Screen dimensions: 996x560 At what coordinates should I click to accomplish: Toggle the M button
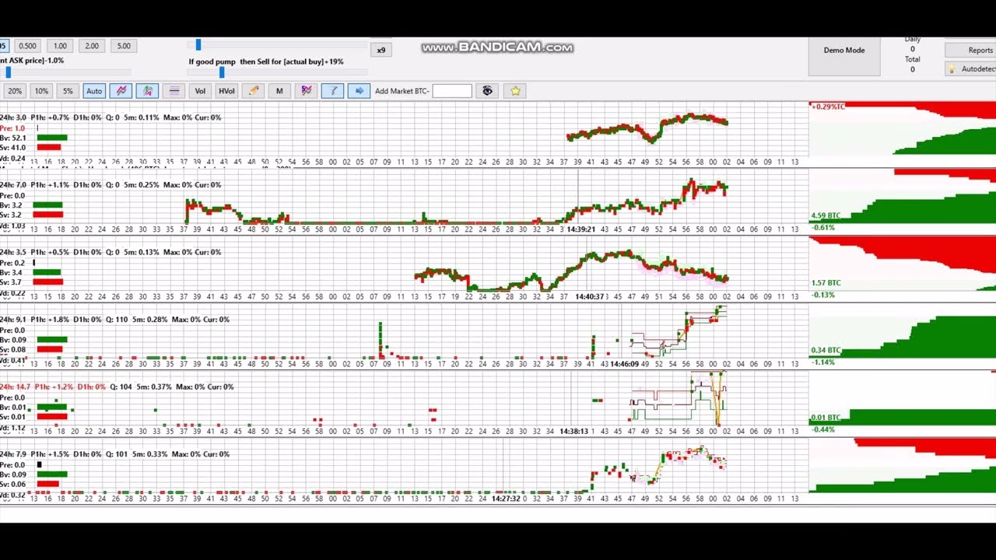[279, 91]
